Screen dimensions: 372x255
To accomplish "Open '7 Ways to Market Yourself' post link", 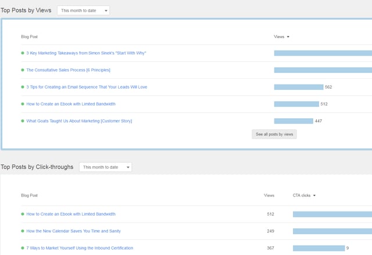I will click(80, 248).
